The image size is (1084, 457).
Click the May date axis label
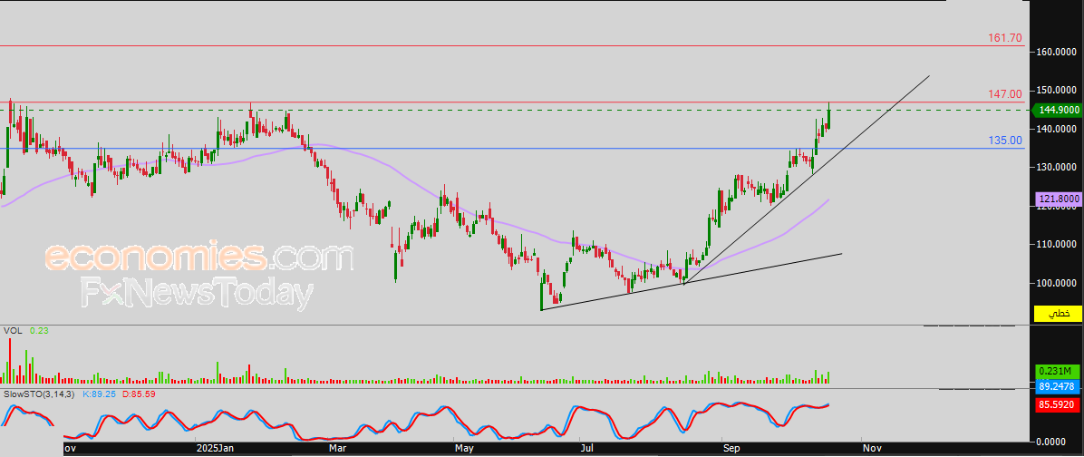pyautogui.click(x=465, y=449)
